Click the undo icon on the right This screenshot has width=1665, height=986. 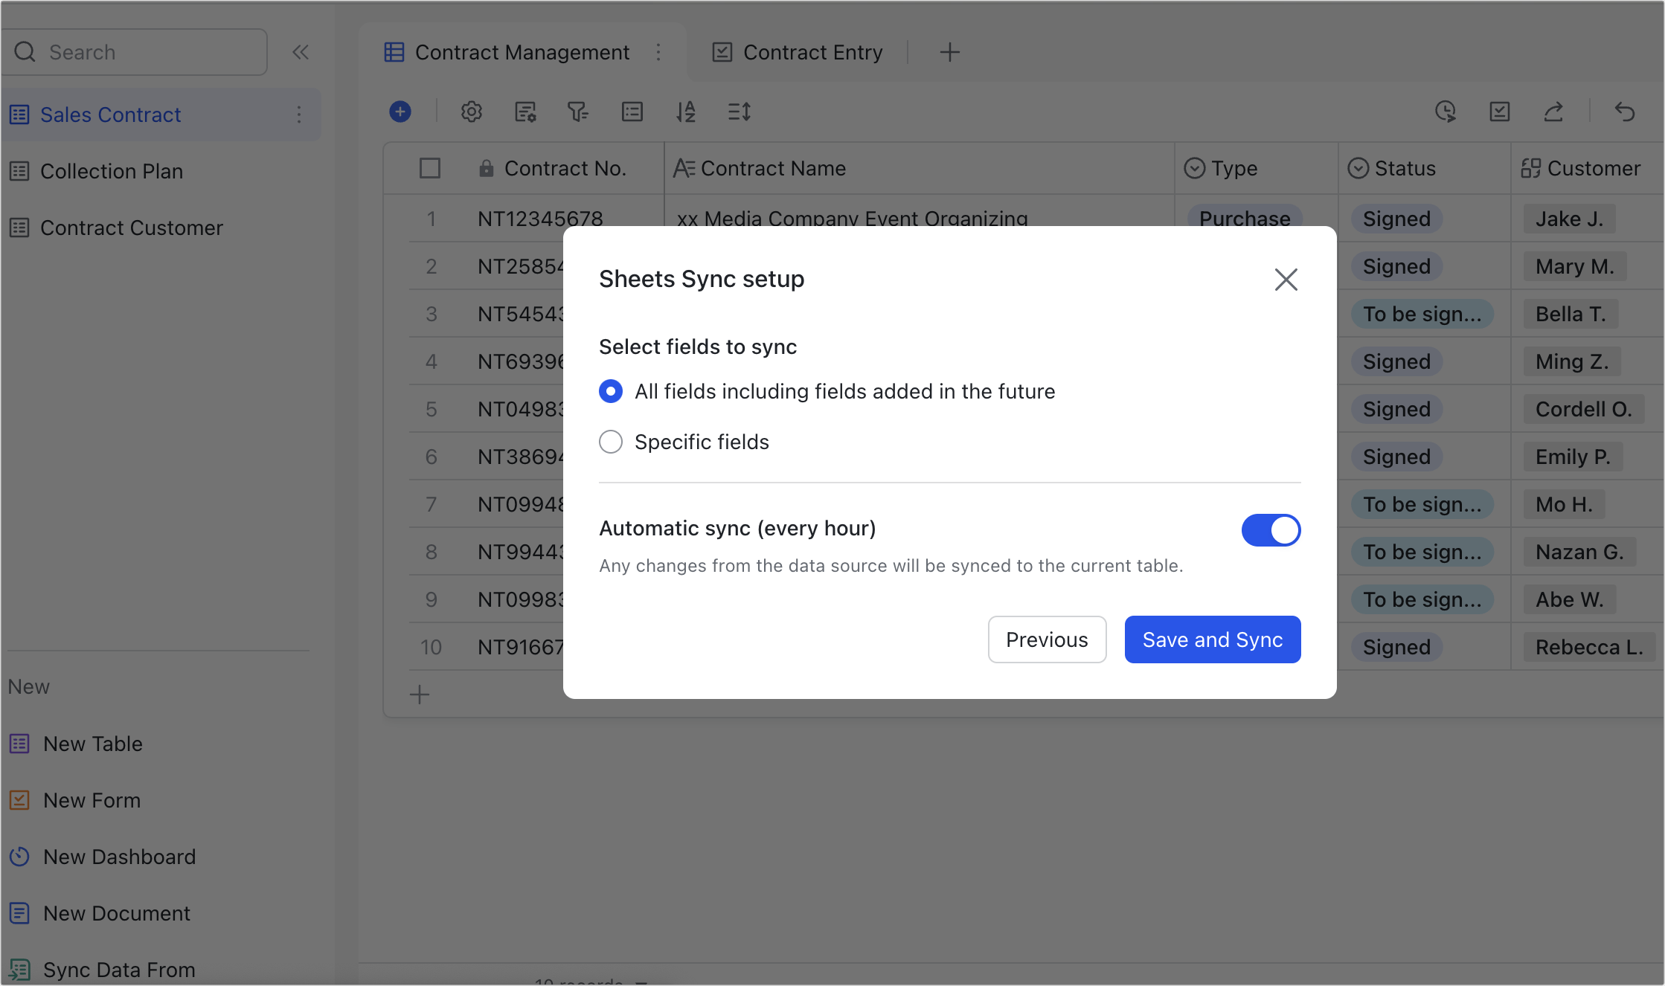[1624, 112]
